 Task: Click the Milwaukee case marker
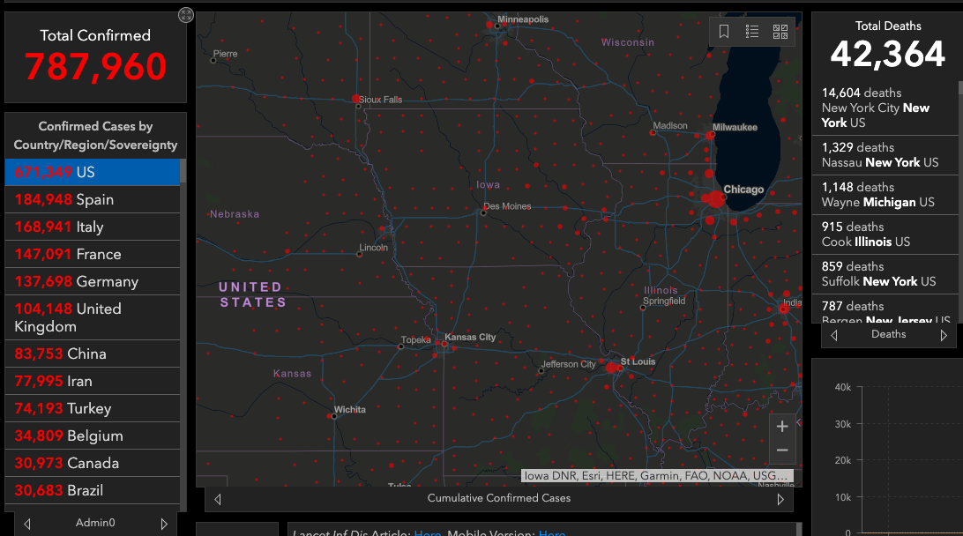710,136
